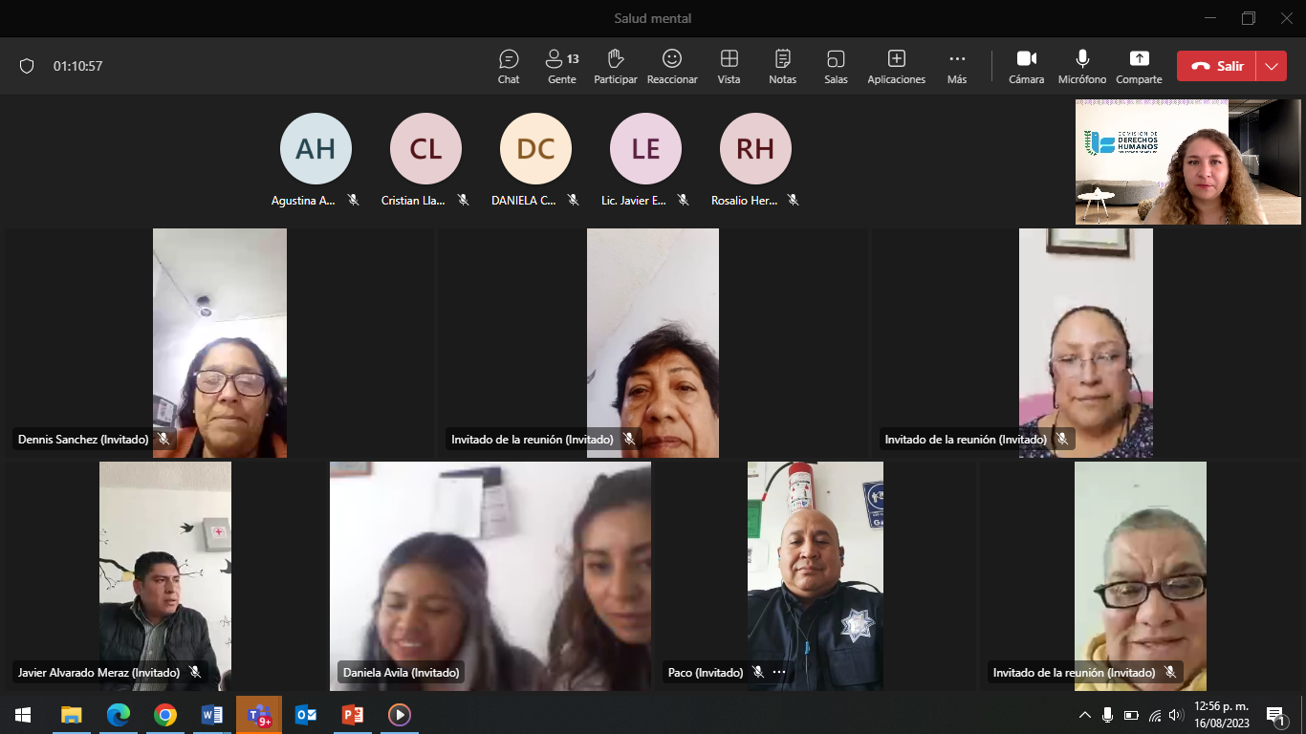Open the Chat panel

[x=509, y=66]
